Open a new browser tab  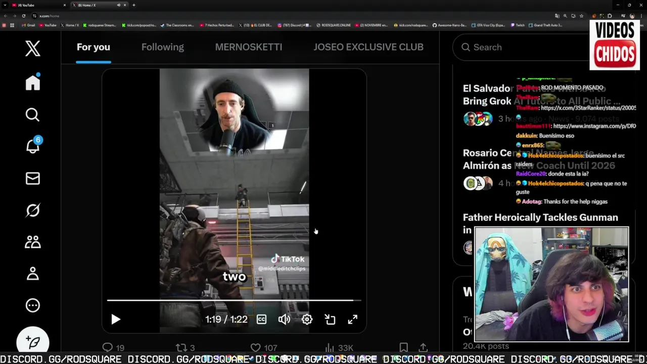click(x=134, y=5)
